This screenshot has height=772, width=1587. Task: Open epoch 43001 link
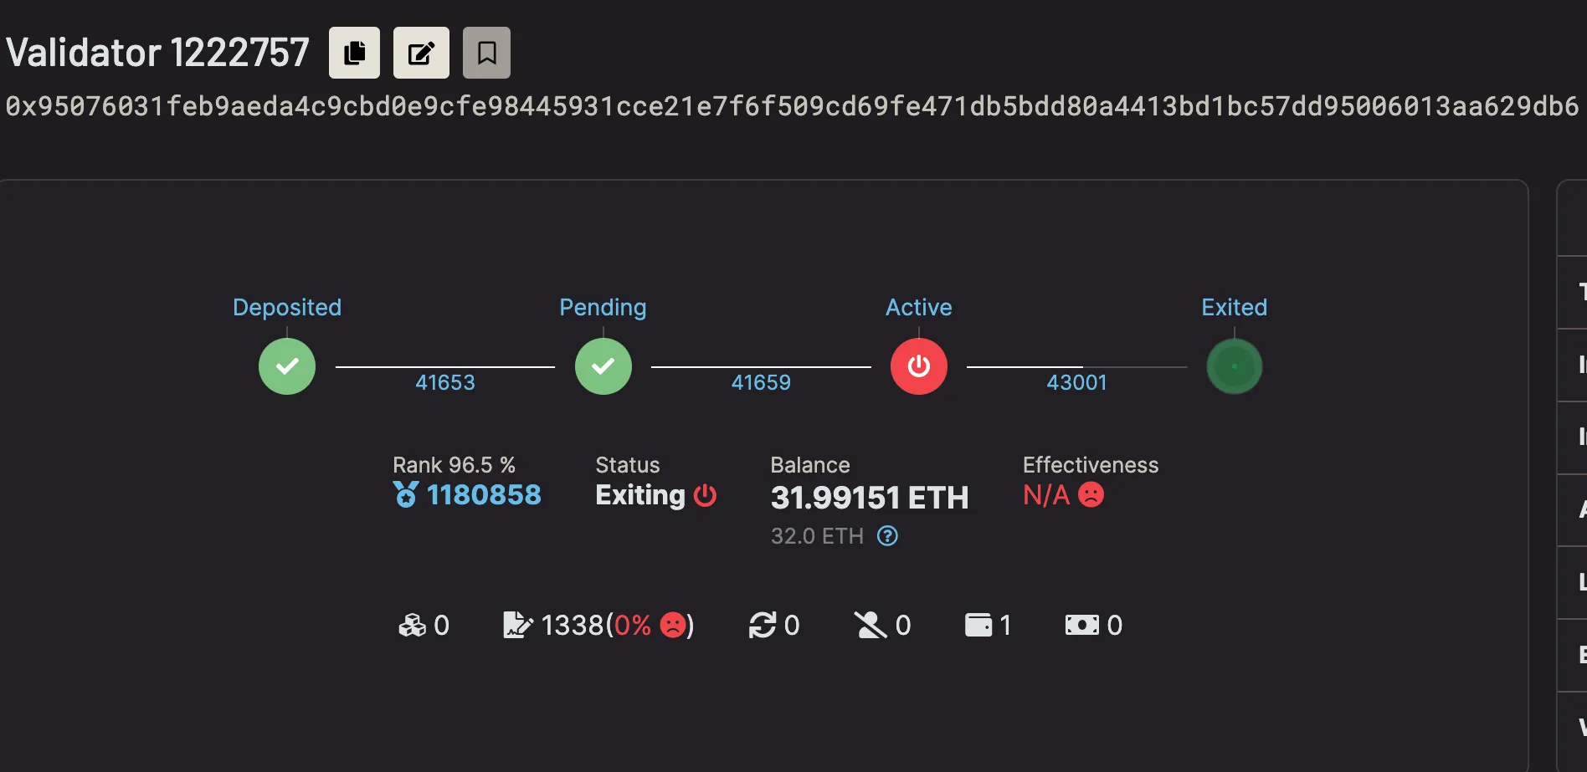tap(1076, 382)
